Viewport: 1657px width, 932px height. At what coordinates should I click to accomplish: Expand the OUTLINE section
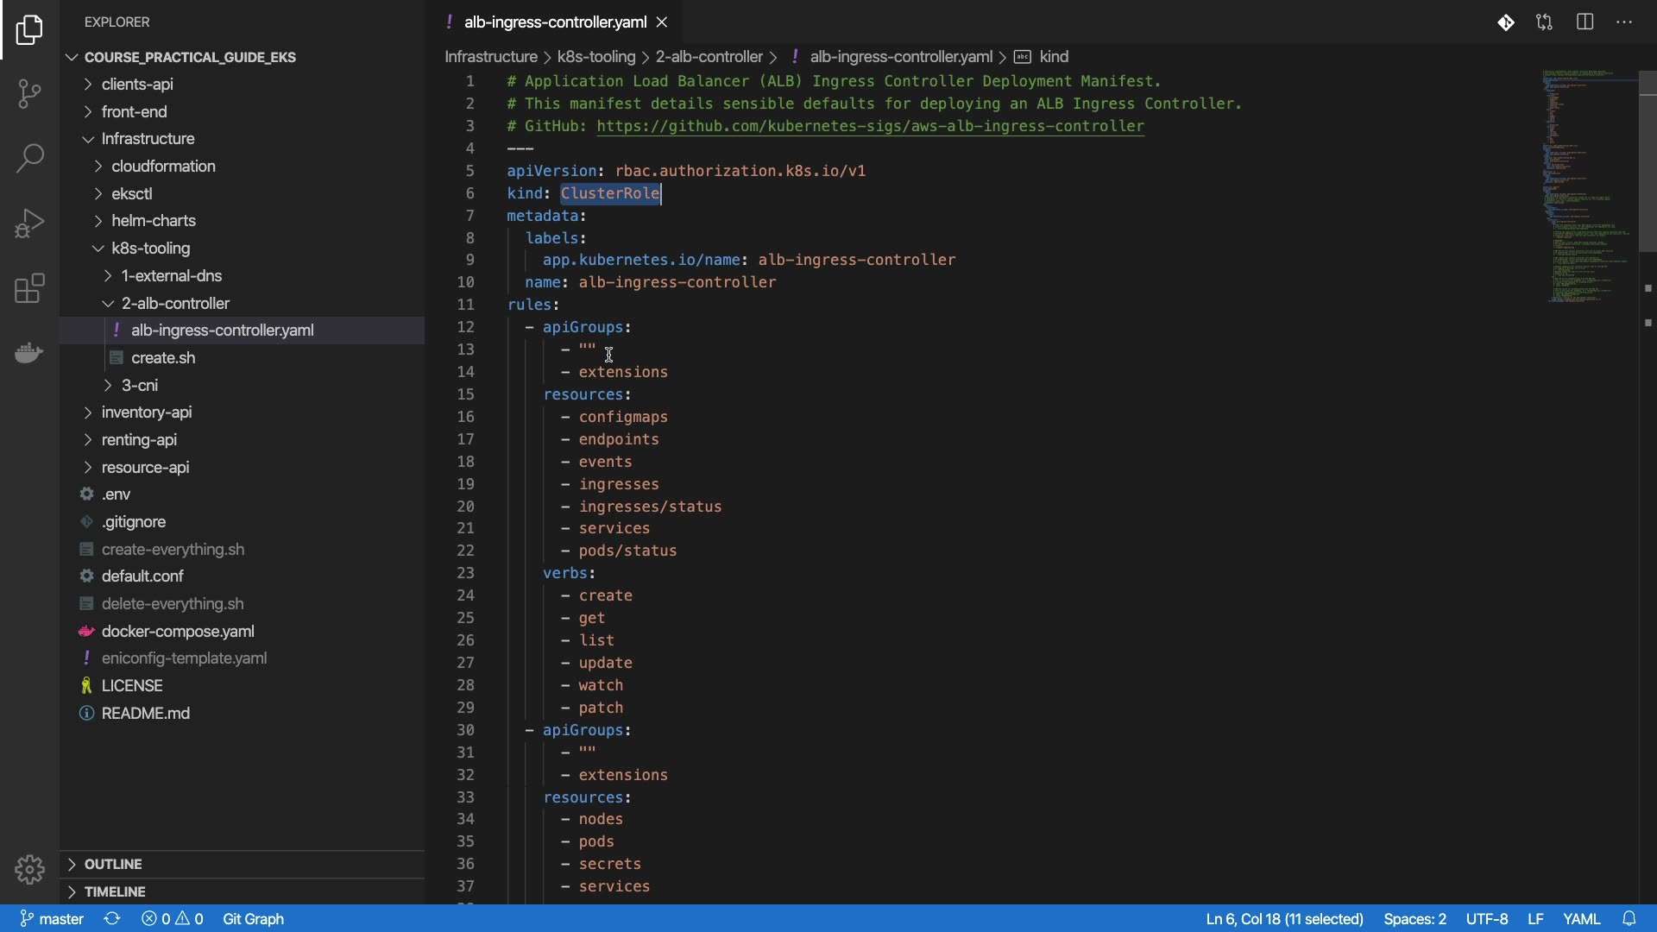pos(113,864)
